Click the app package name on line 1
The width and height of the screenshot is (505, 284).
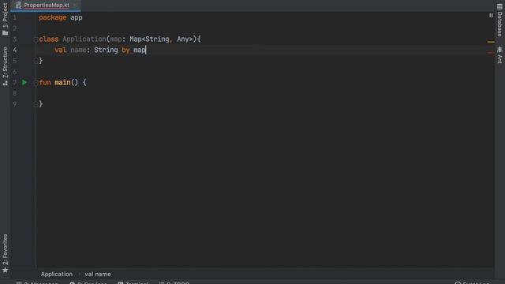click(77, 17)
